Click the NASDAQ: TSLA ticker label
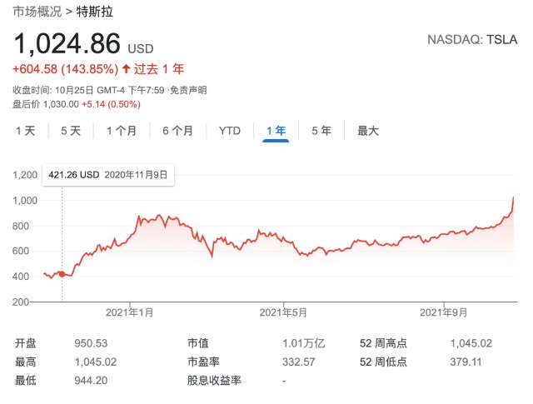Viewport: 533px width, 404px height. (472, 40)
